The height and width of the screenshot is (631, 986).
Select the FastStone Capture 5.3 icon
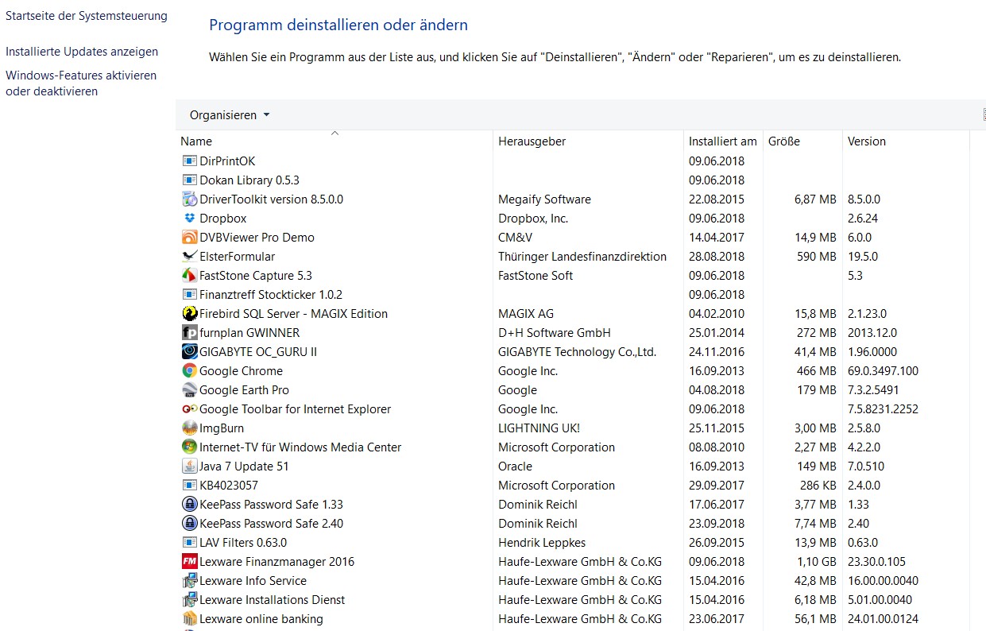[x=189, y=276]
